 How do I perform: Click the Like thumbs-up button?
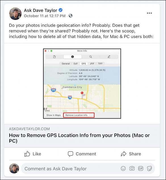point(33,154)
